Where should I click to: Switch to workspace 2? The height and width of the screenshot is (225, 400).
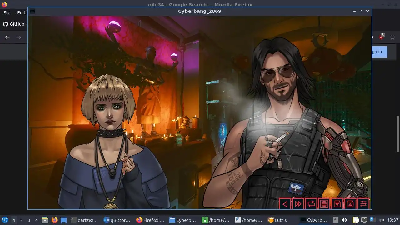[x=22, y=220]
